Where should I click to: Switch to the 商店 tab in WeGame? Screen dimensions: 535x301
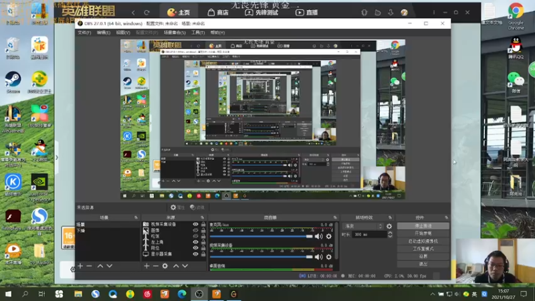[x=219, y=13]
